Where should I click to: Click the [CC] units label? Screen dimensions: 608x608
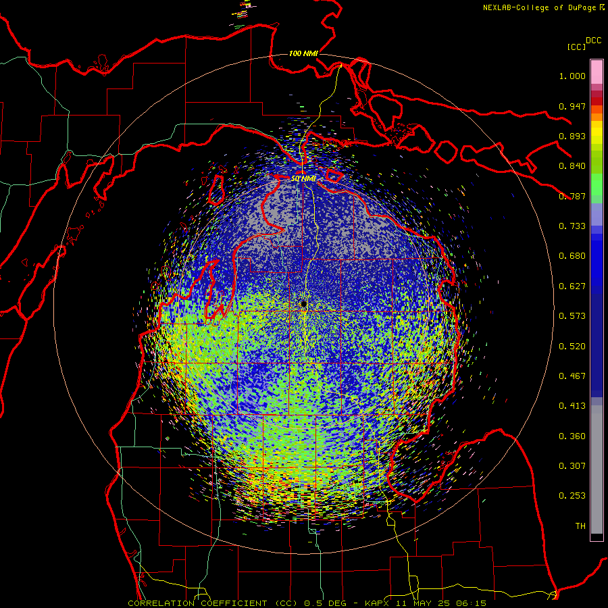click(576, 47)
